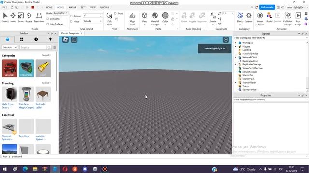Activate the Transform tool

pyautogui.click(x=39, y=17)
